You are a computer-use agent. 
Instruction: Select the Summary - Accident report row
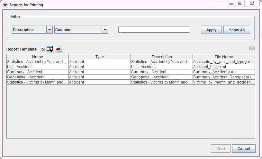[x=38, y=72]
